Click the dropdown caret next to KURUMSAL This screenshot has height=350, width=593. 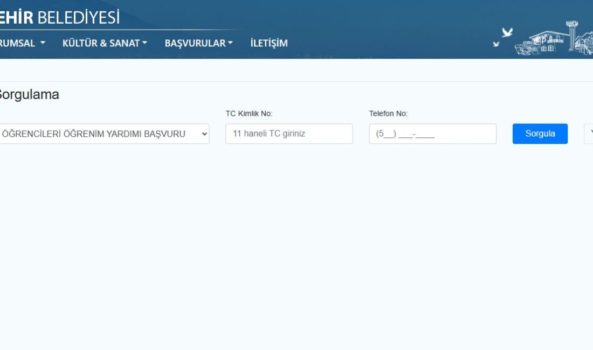coord(43,42)
